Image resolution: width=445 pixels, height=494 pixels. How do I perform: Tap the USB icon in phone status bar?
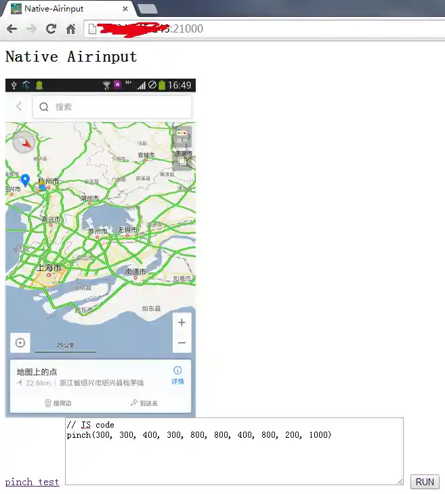tap(14, 85)
